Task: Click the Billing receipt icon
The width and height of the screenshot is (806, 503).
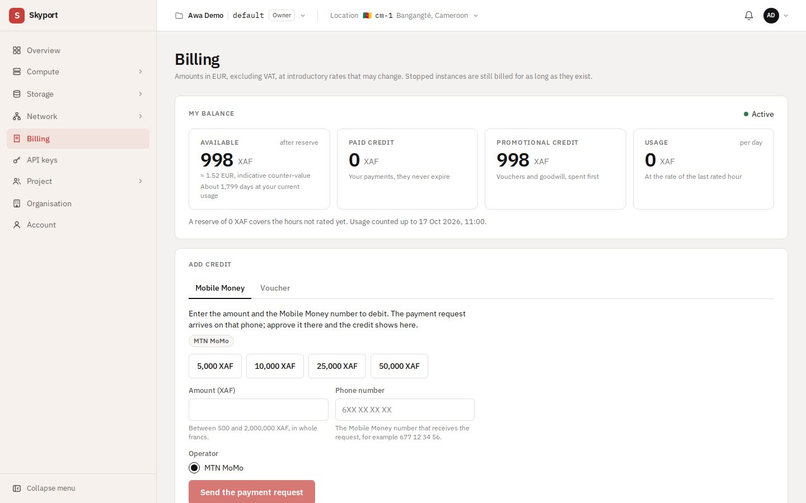Action: tap(17, 139)
